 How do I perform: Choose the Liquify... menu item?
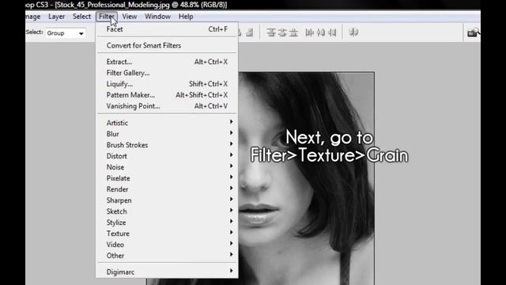[x=167, y=84]
